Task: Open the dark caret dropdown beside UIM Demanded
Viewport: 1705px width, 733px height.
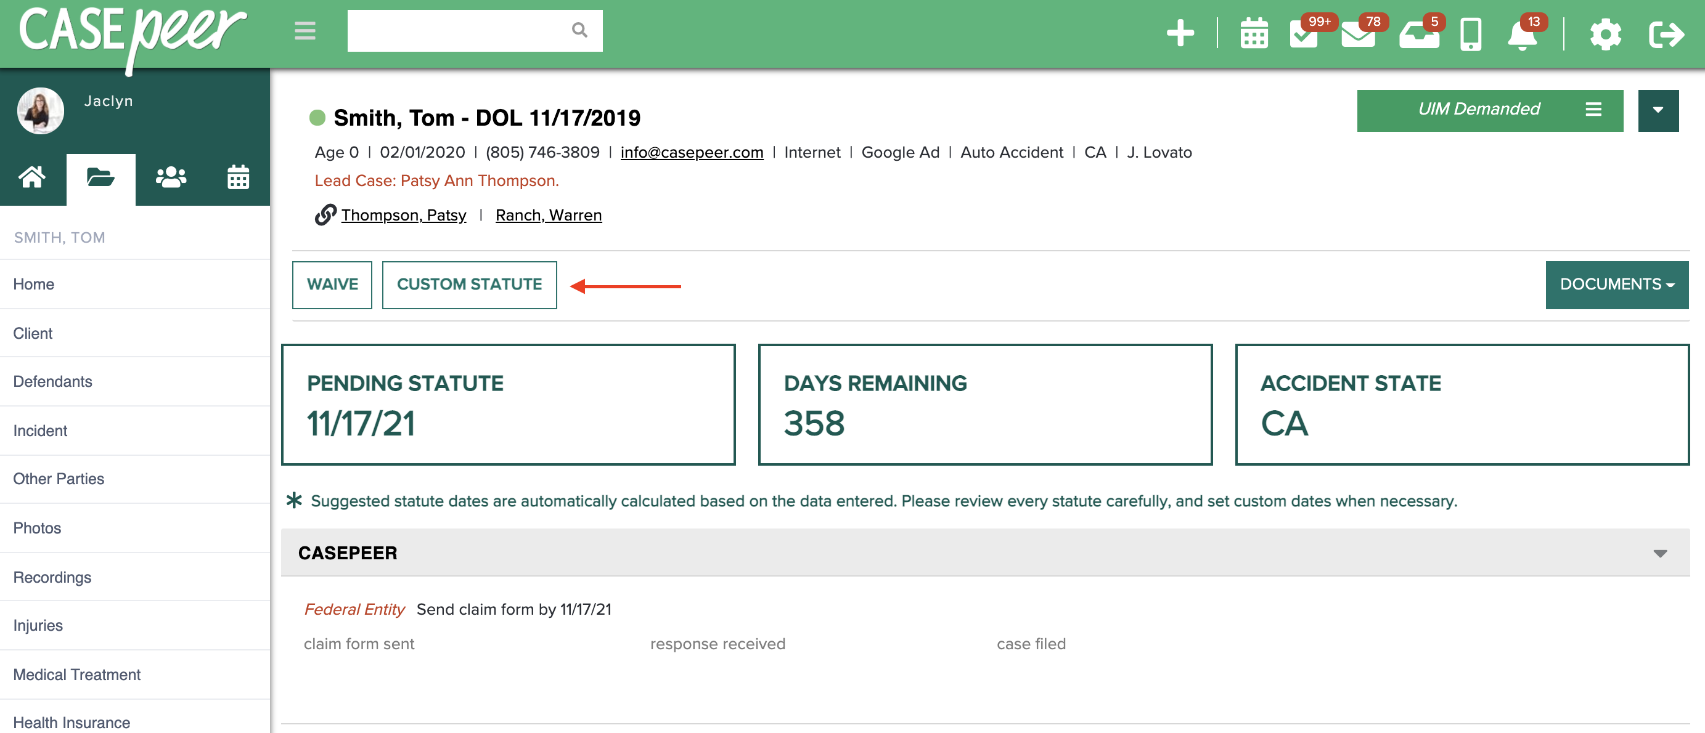Action: click(1658, 110)
